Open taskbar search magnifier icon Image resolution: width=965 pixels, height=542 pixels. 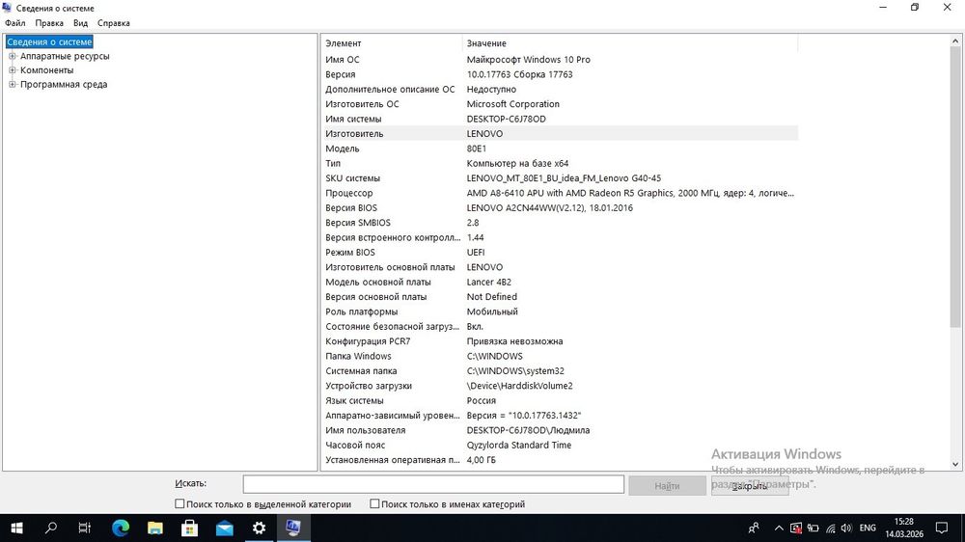(x=51, y=528)
